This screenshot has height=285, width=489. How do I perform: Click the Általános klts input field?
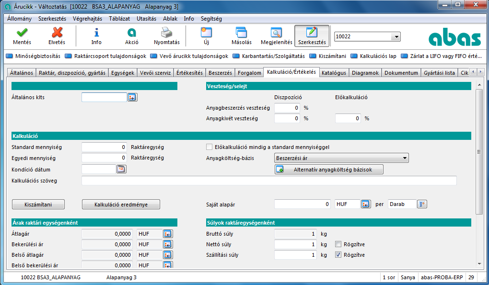click(104, 98)
